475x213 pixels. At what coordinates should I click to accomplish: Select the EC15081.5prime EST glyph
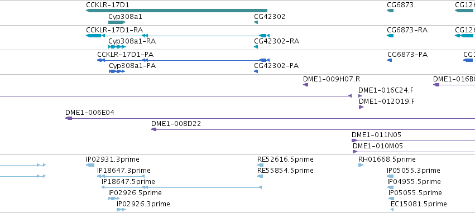coord(392,210)
